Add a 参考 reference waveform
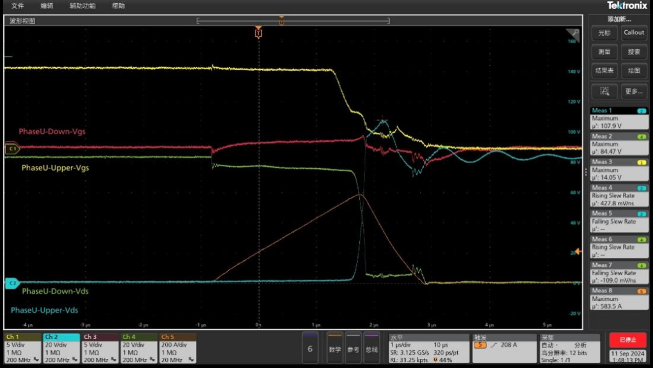 [353, 349]
